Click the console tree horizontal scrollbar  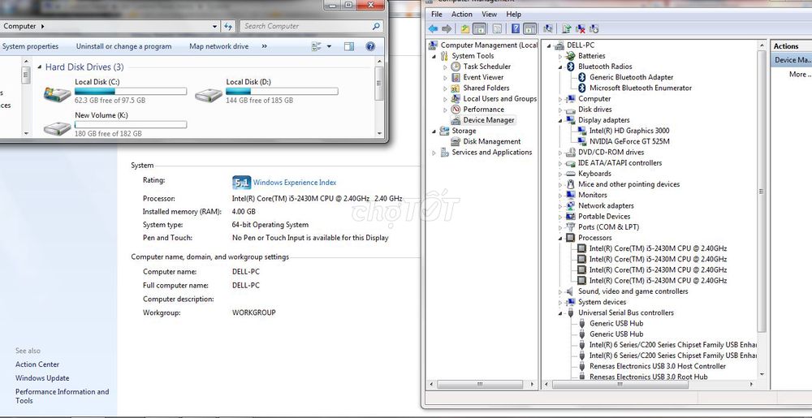click(x=481, y=385)
